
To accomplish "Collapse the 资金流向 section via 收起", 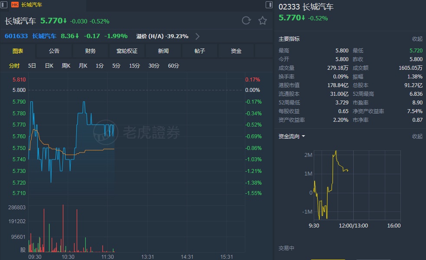I will [x=417, y=136].
